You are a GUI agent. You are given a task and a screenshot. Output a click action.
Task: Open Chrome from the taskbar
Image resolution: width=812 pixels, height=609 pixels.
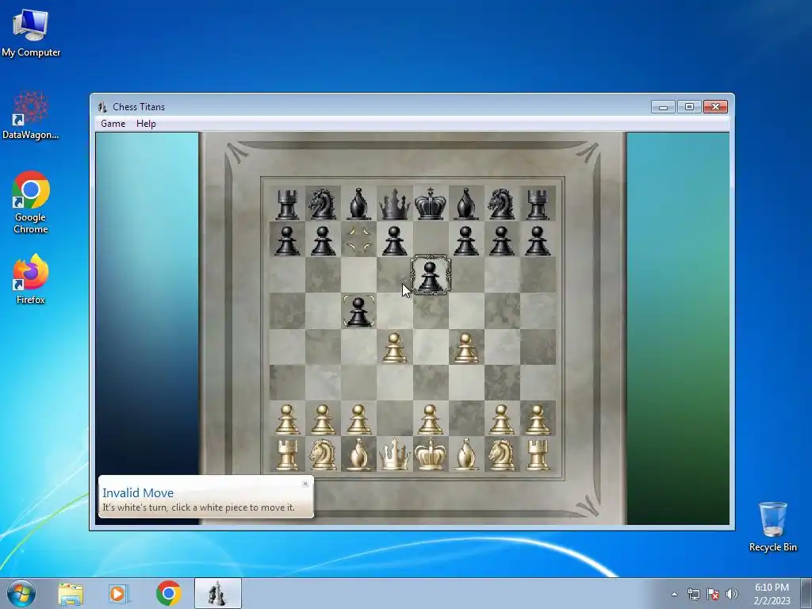168,593
